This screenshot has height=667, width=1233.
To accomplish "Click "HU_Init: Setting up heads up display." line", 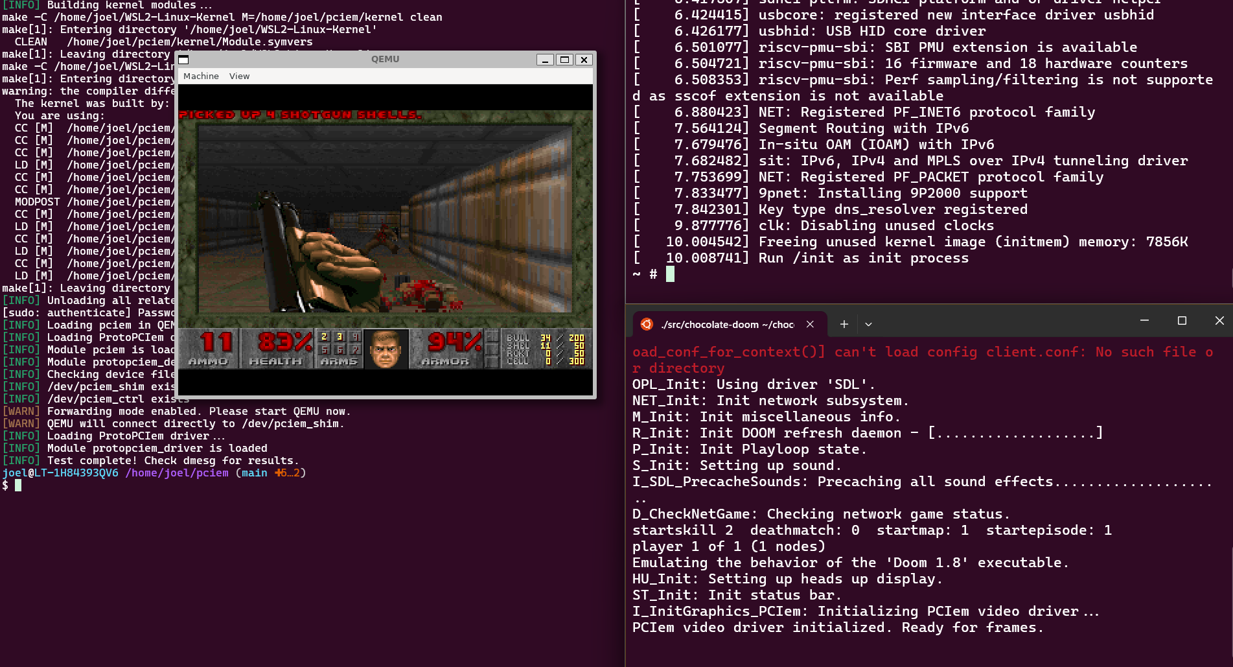I will 788,579.
